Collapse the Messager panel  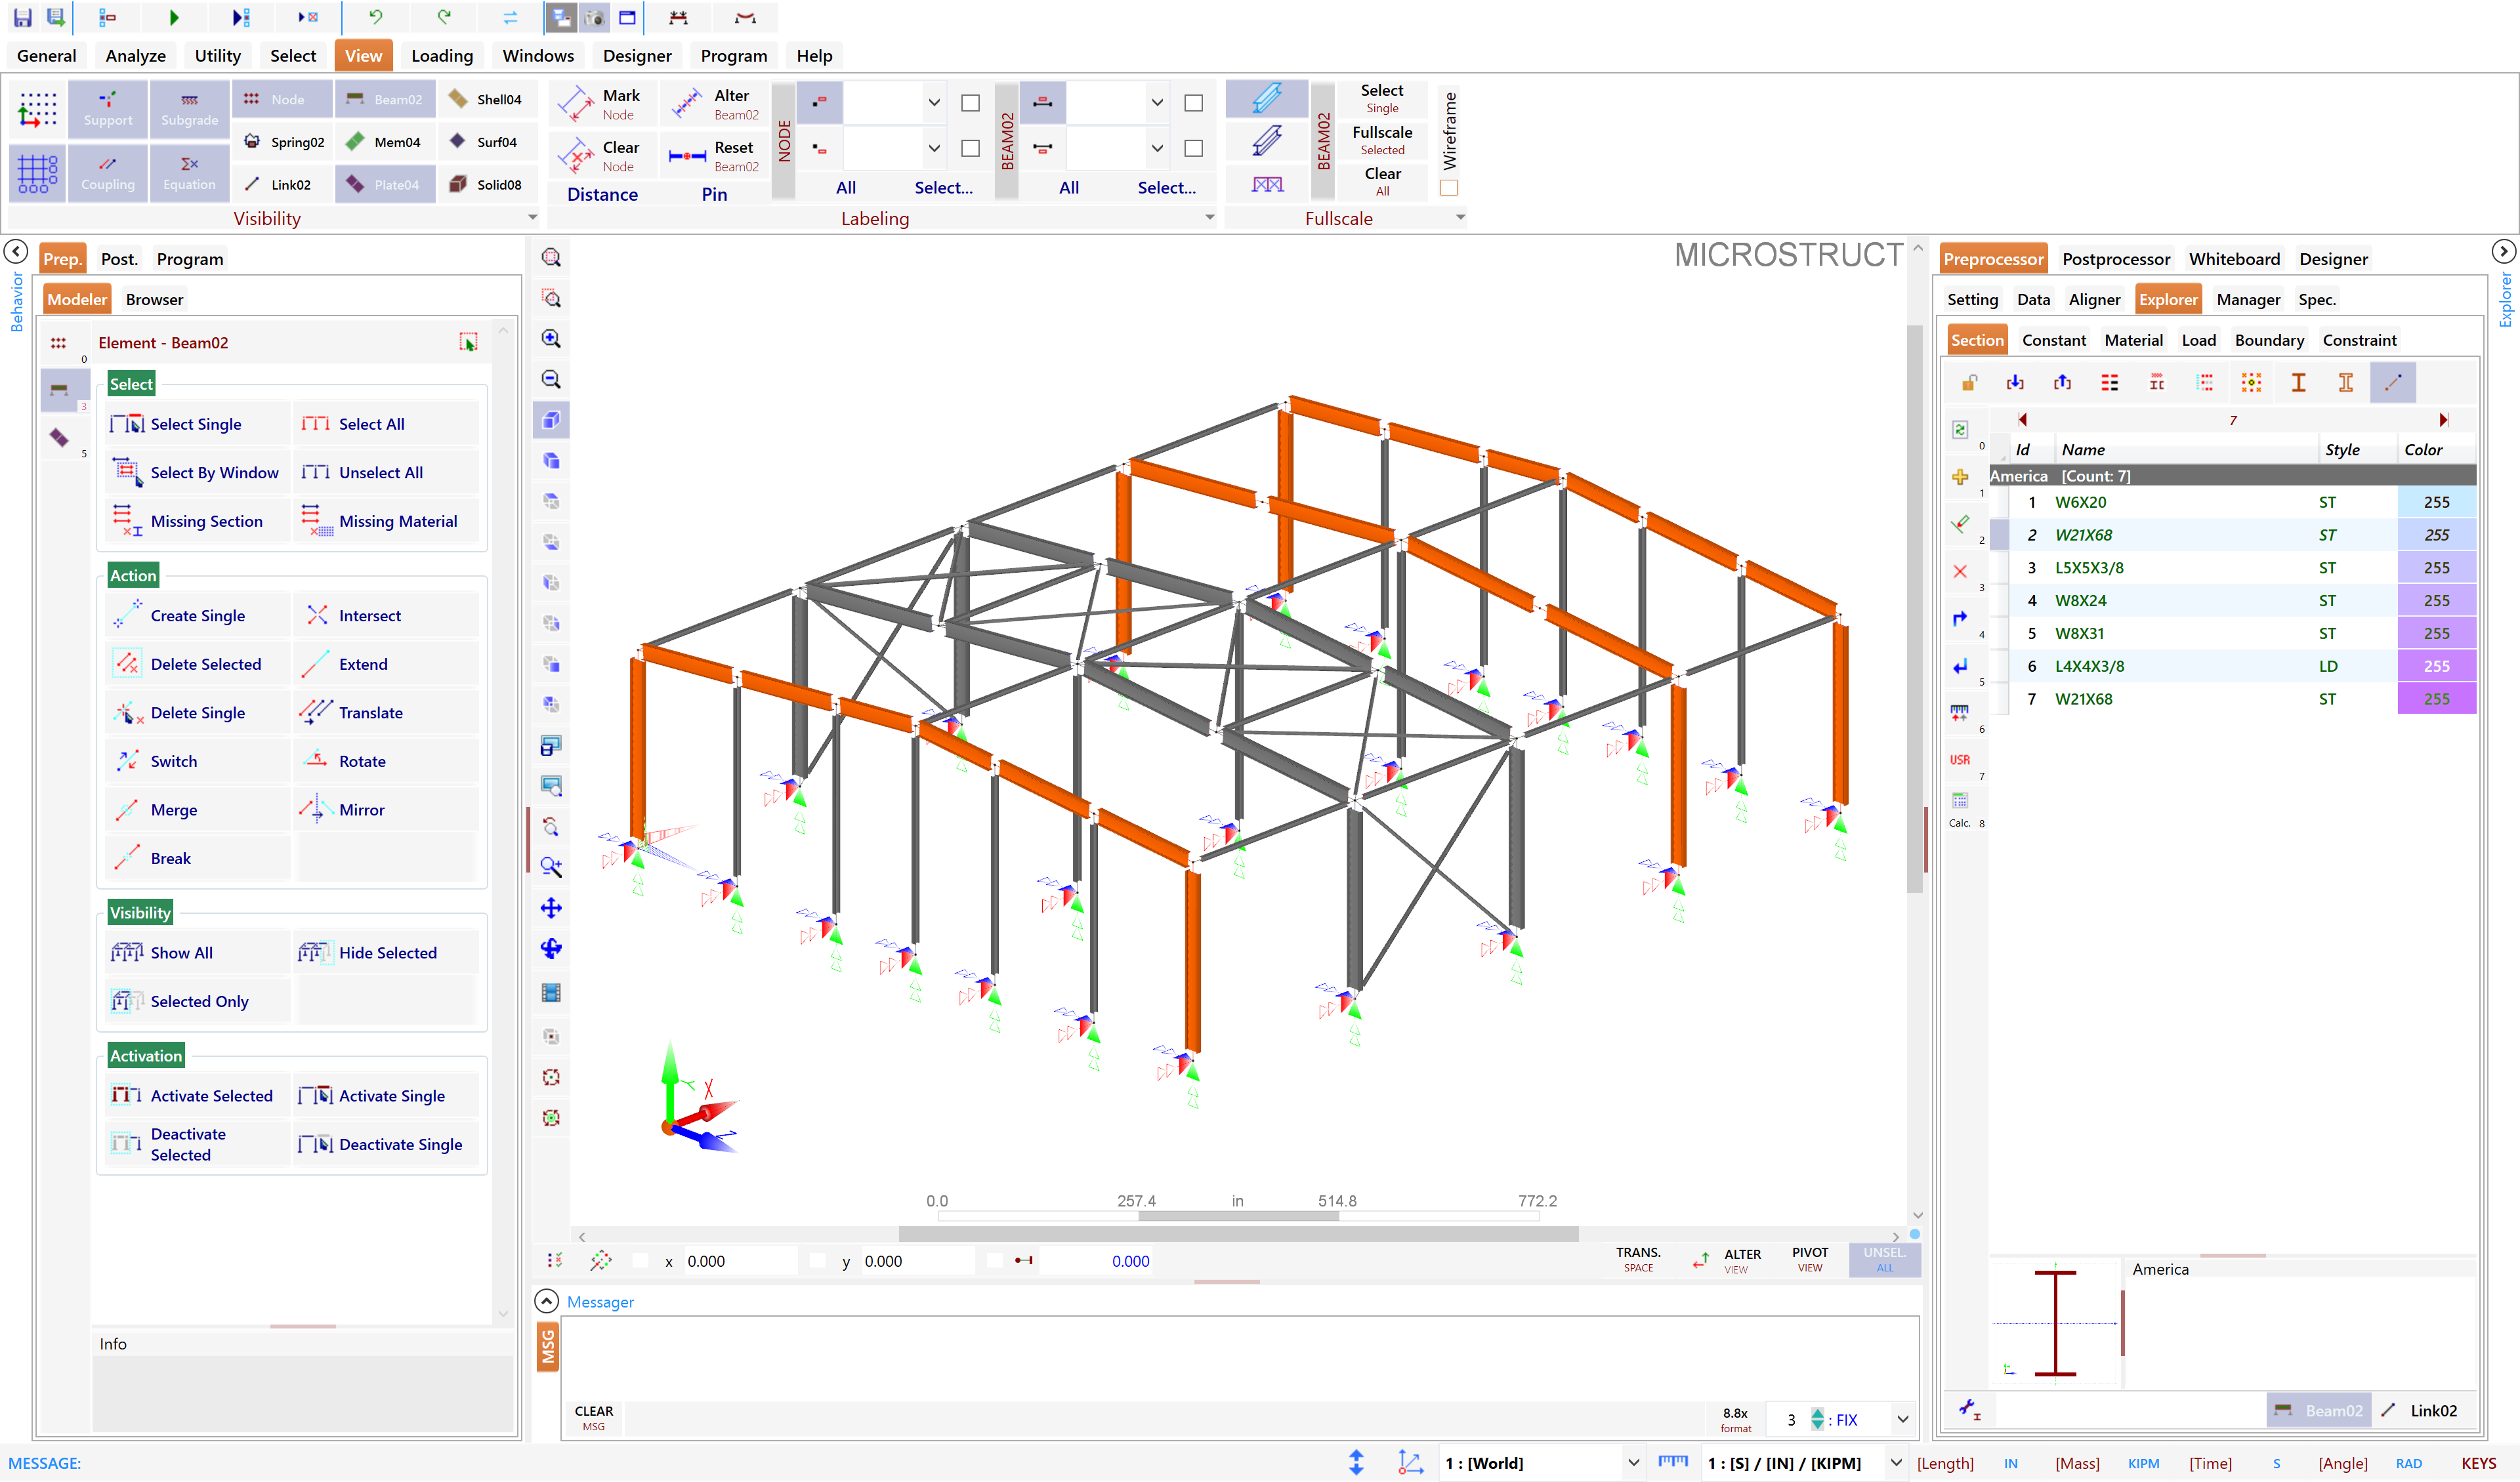pyautogui.click(x=546, y=1301)
